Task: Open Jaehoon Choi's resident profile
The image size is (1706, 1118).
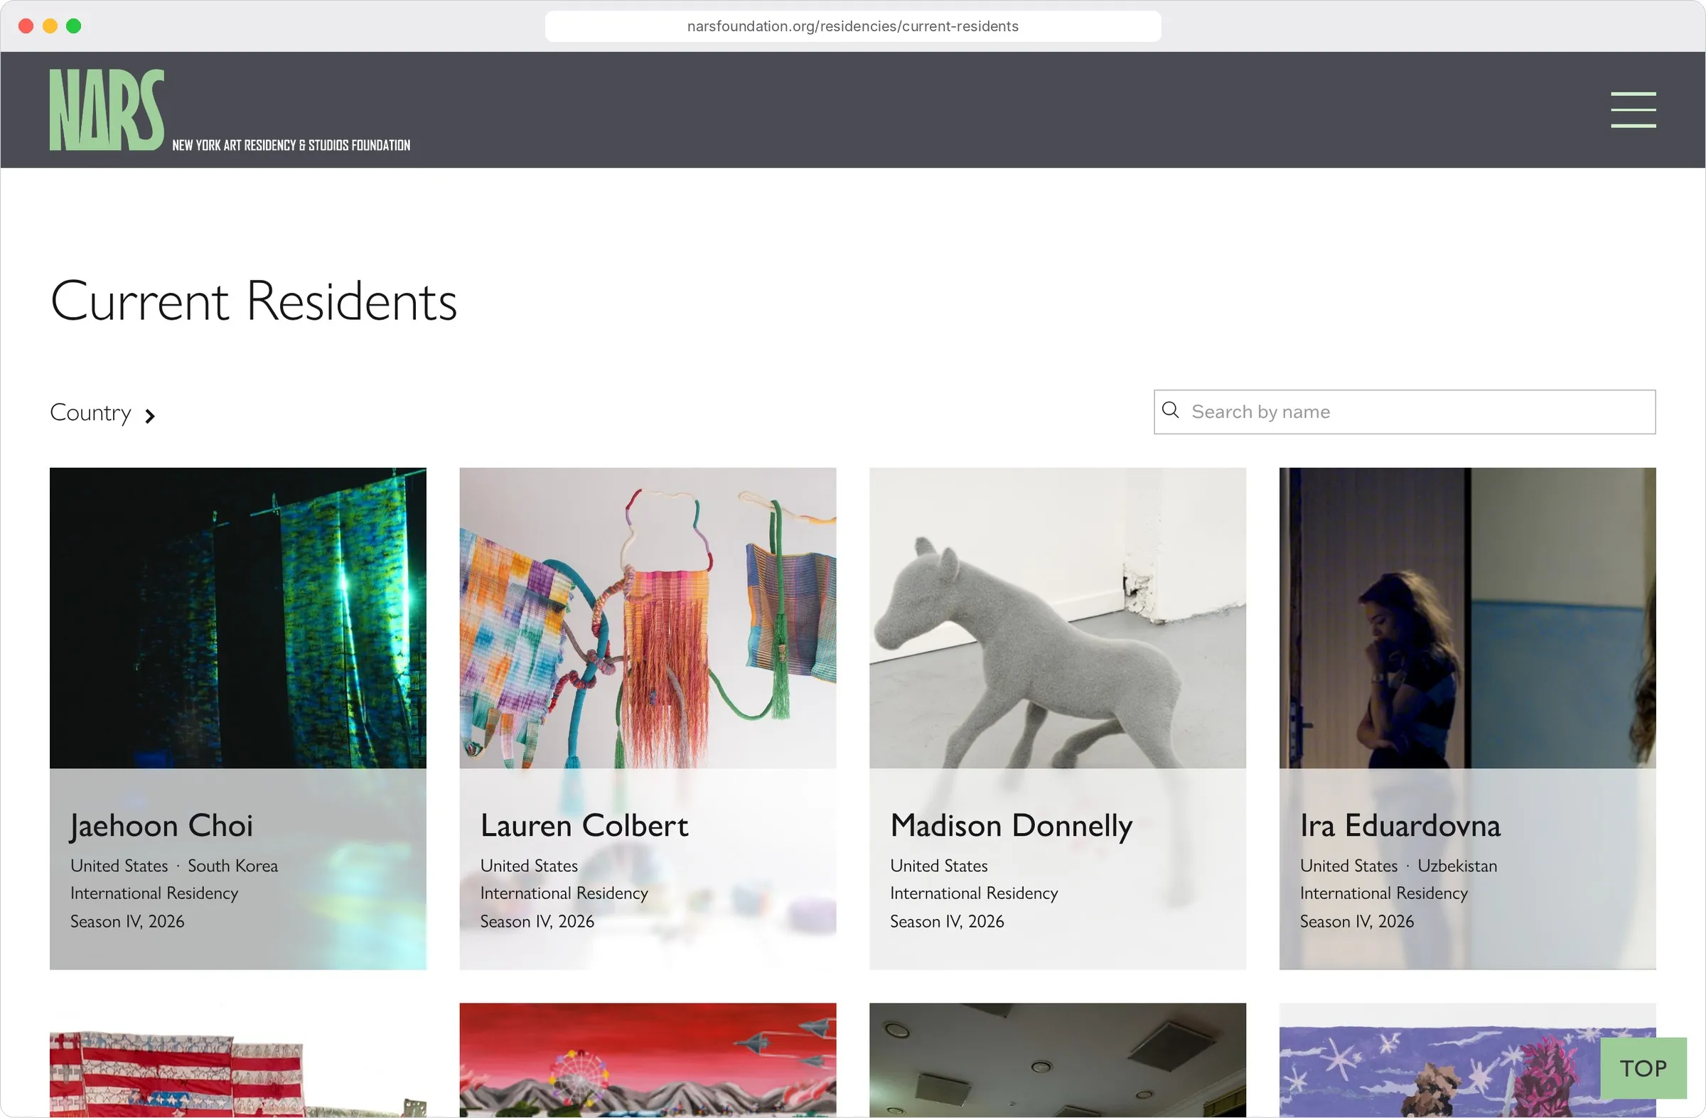Action: [161, 826]
